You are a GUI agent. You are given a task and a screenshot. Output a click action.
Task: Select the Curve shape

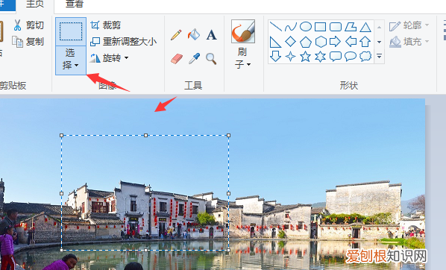click(291, 27)
